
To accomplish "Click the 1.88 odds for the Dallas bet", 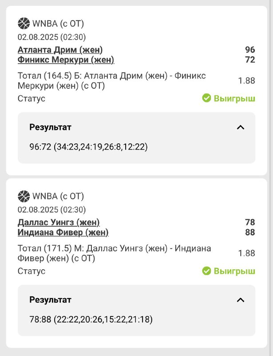I will 247,253.
